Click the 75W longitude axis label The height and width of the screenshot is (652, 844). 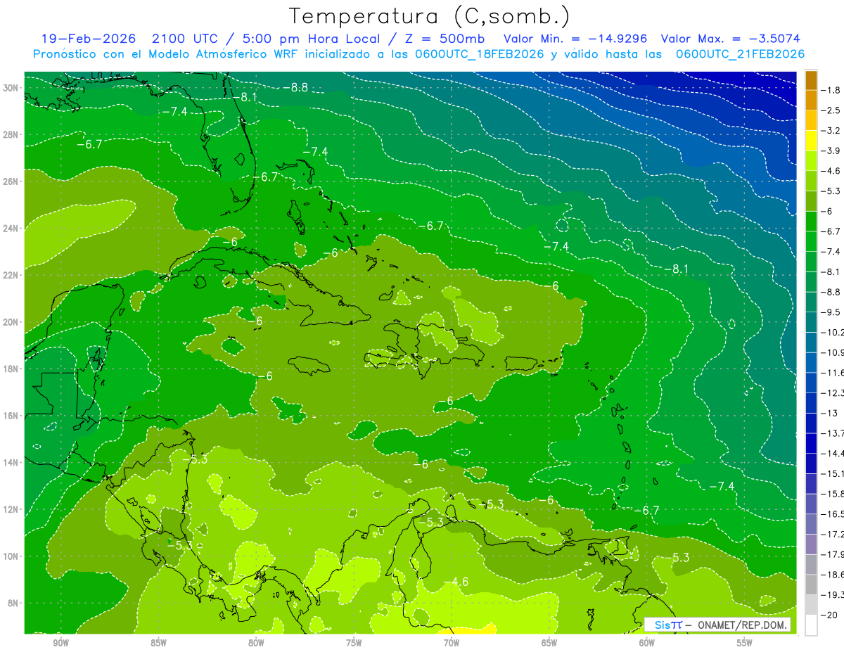coord(354,643)
